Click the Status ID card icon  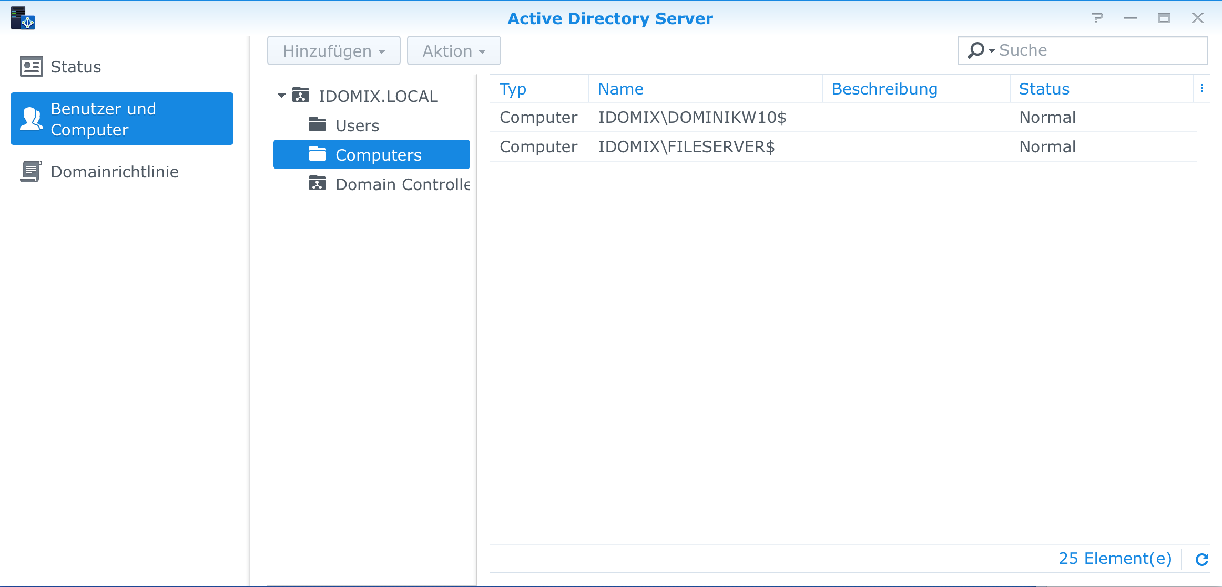(32, 67)
